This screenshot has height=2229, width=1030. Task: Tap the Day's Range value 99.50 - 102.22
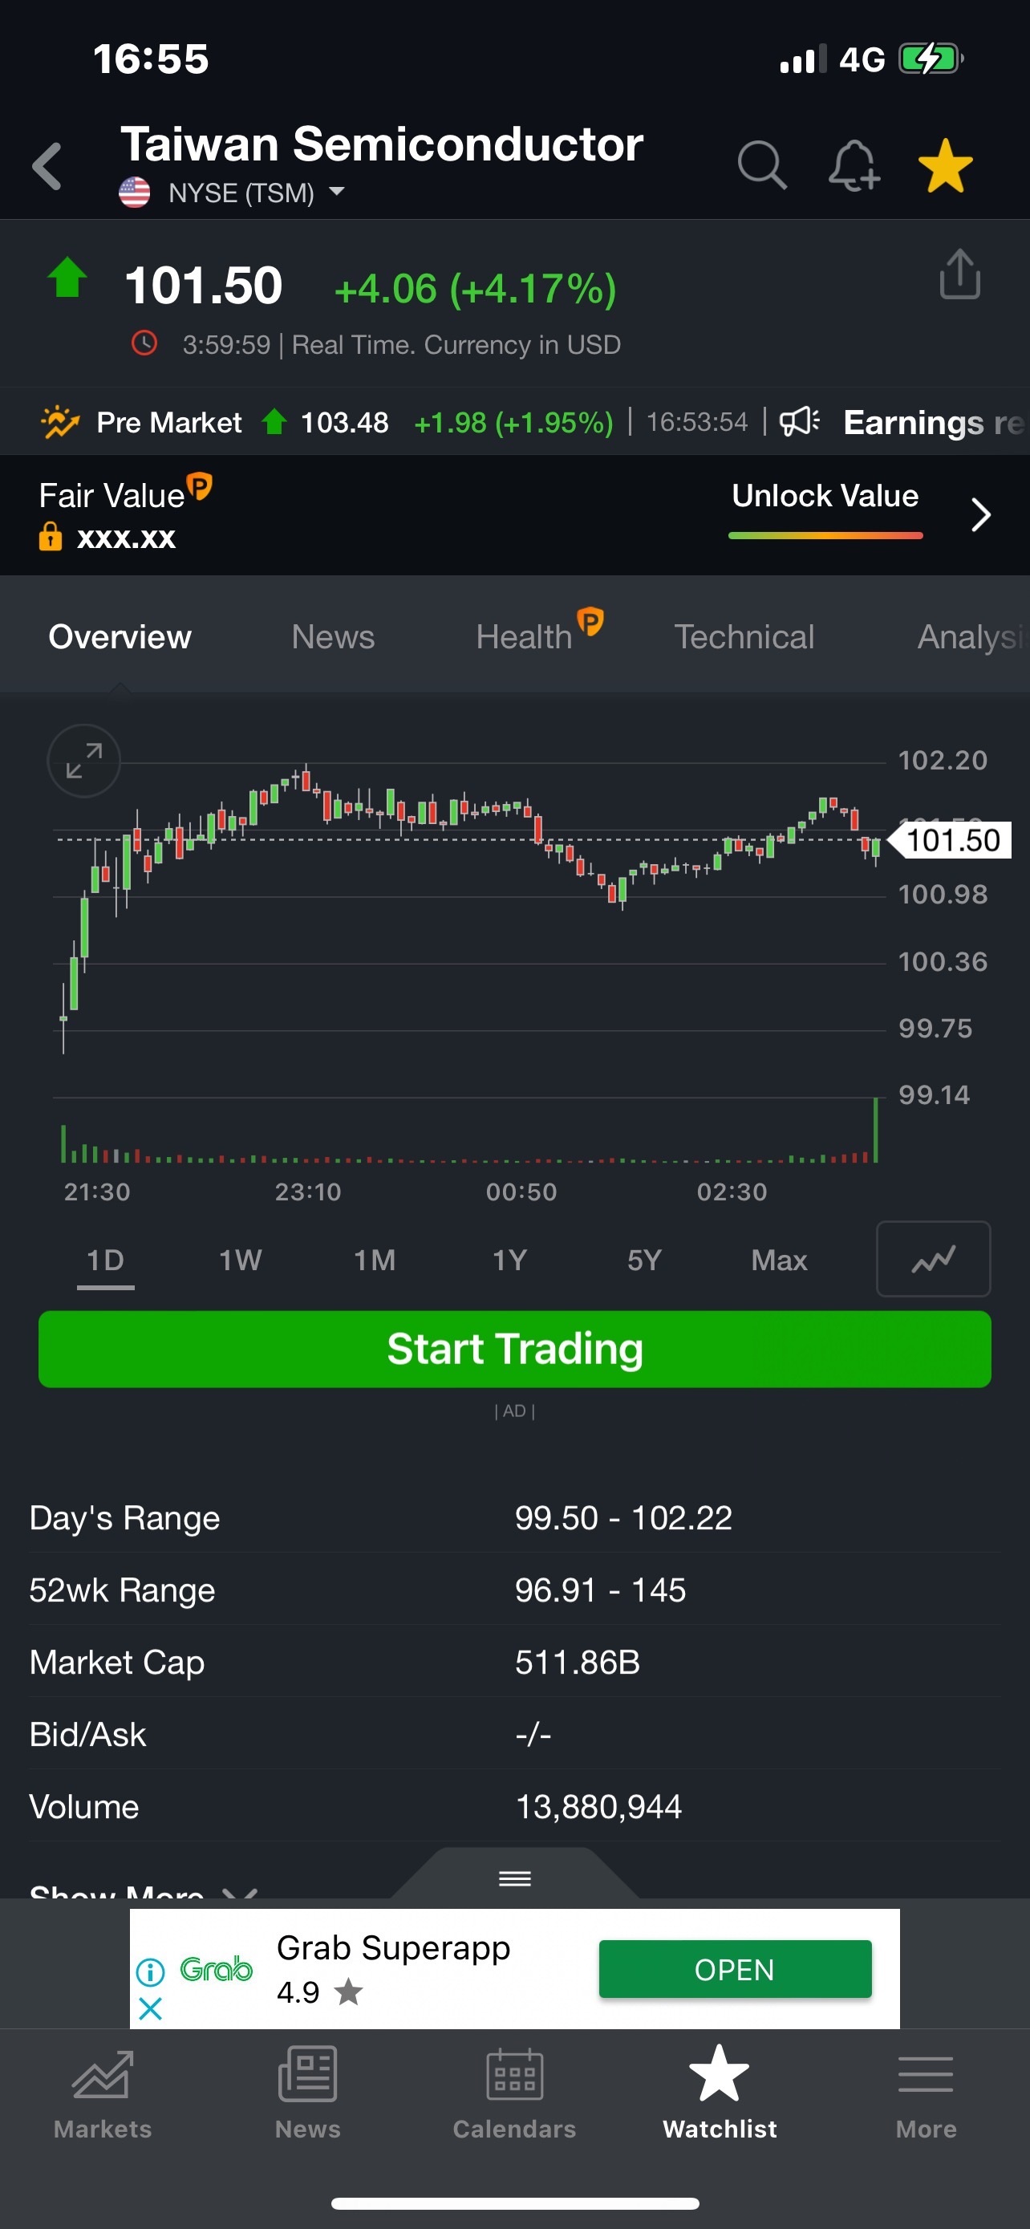623,1518
